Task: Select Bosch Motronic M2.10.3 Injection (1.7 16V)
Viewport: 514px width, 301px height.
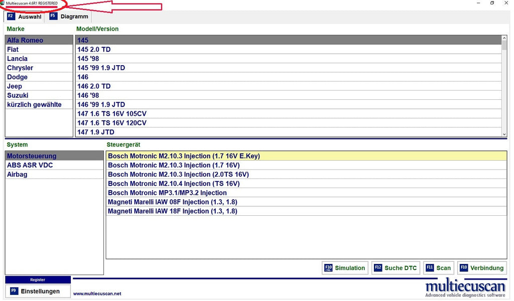Action: pos(307,165)
